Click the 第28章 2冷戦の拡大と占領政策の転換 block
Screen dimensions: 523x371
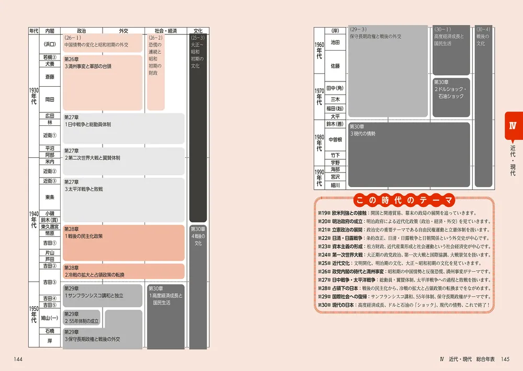tap(123, 271)
